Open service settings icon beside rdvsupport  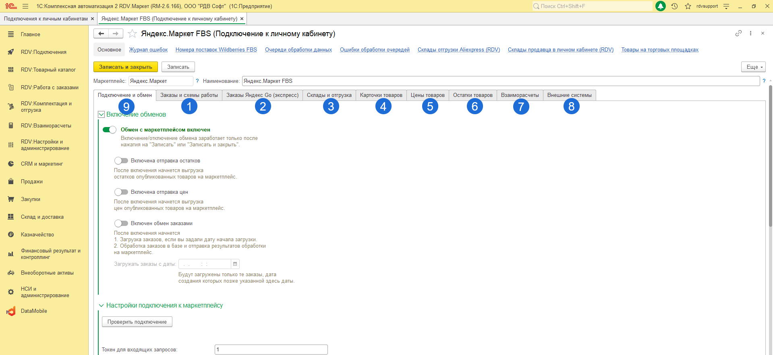click(x=726, y=6)
